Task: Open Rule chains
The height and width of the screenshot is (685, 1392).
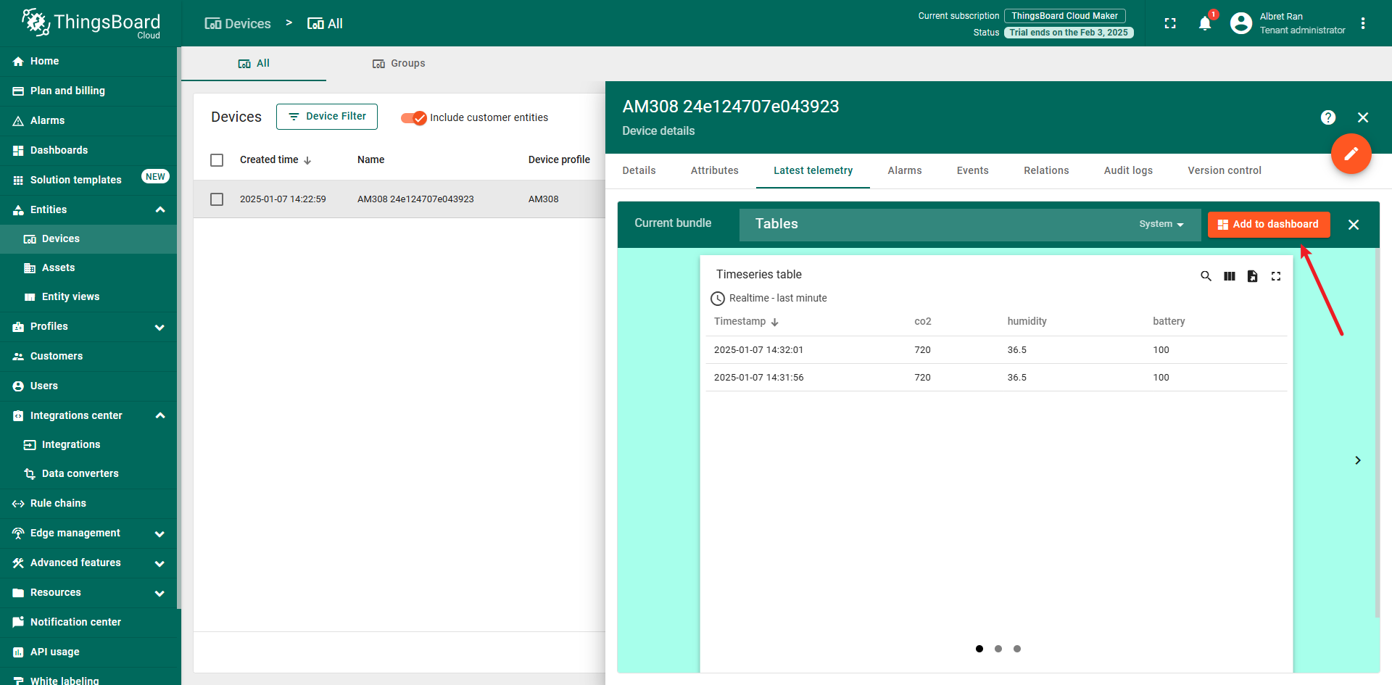Action: (88, 504)
